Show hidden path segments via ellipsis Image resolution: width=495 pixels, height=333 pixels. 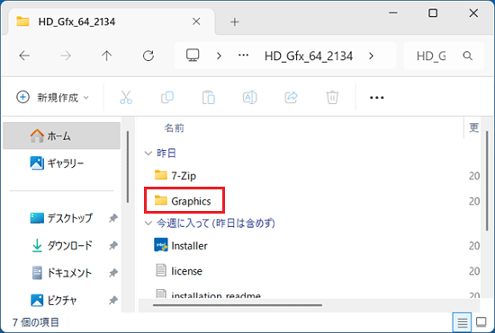(243, 56)
